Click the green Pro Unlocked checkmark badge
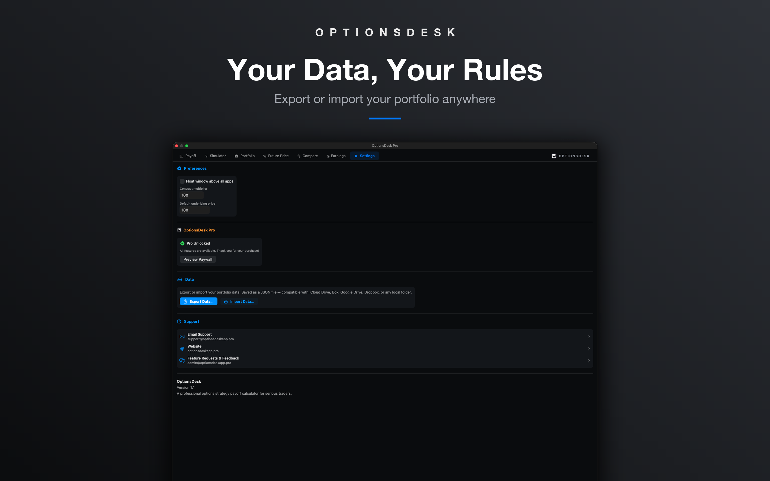 [x=182, y=243]
